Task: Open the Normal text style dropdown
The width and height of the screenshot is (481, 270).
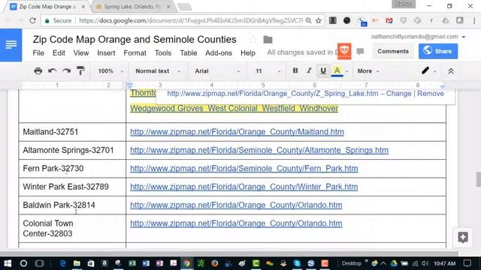Action: [x=158, y=71]
